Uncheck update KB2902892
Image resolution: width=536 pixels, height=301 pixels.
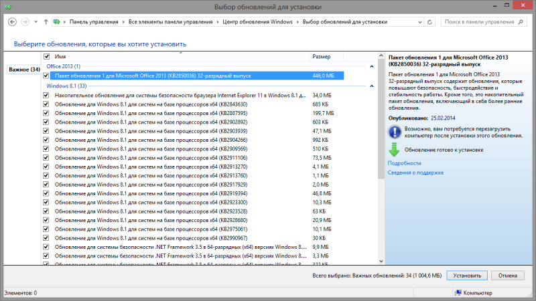(46, 122)
